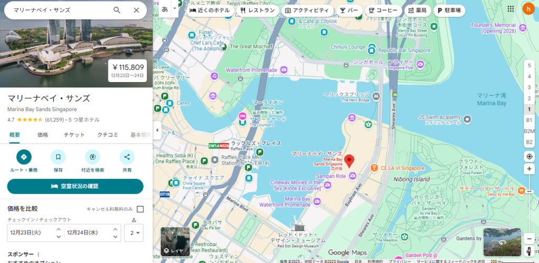This screenshot has height=263, width=539.
Task: Open the Google apps grid
Action: click(x=511, y=9)
